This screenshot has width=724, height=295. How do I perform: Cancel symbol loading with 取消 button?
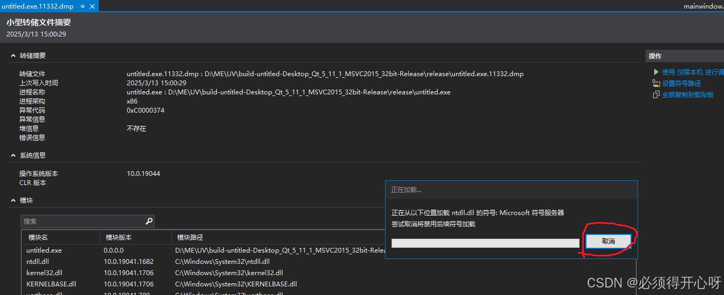click(x=609, y=241)
